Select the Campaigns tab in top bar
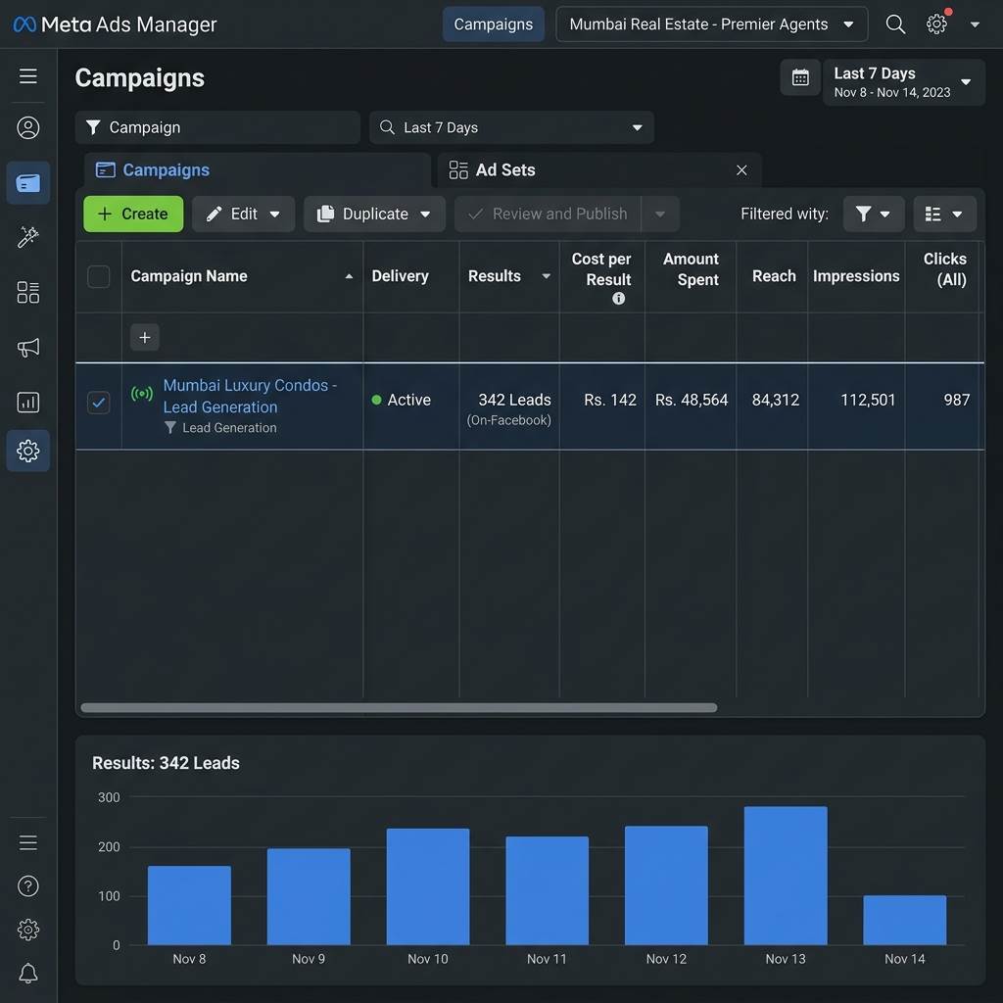 click(x=494, y=24)
